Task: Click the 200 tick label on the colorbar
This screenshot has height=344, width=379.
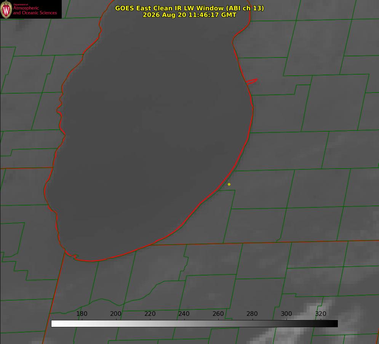Action: 116,314
